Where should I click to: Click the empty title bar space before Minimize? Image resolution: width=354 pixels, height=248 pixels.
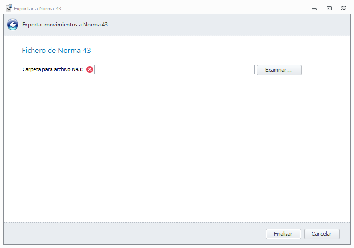click(x=189, y=9)
